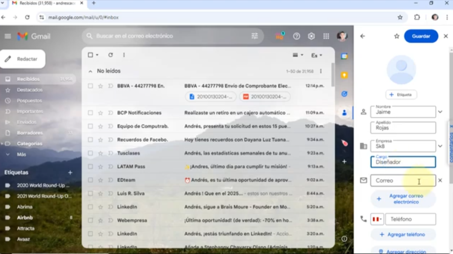Open the Gmail main menu hamburger icon
The height and width of the screenshot is (254, 453).
click(8, 36)
